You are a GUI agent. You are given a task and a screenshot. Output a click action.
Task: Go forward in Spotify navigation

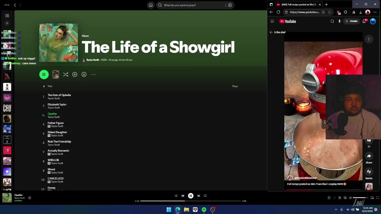[x=20, y=5]
